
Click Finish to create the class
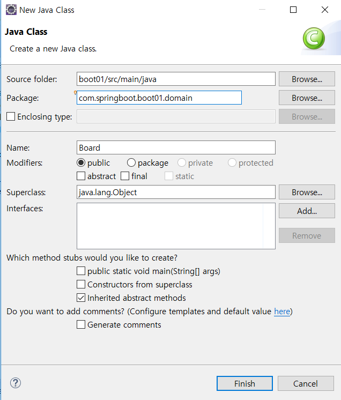(x=244, y=383)
